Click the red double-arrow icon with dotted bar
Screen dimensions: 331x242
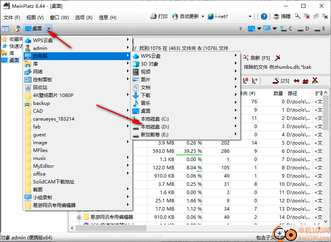click(x=305, y=81)
